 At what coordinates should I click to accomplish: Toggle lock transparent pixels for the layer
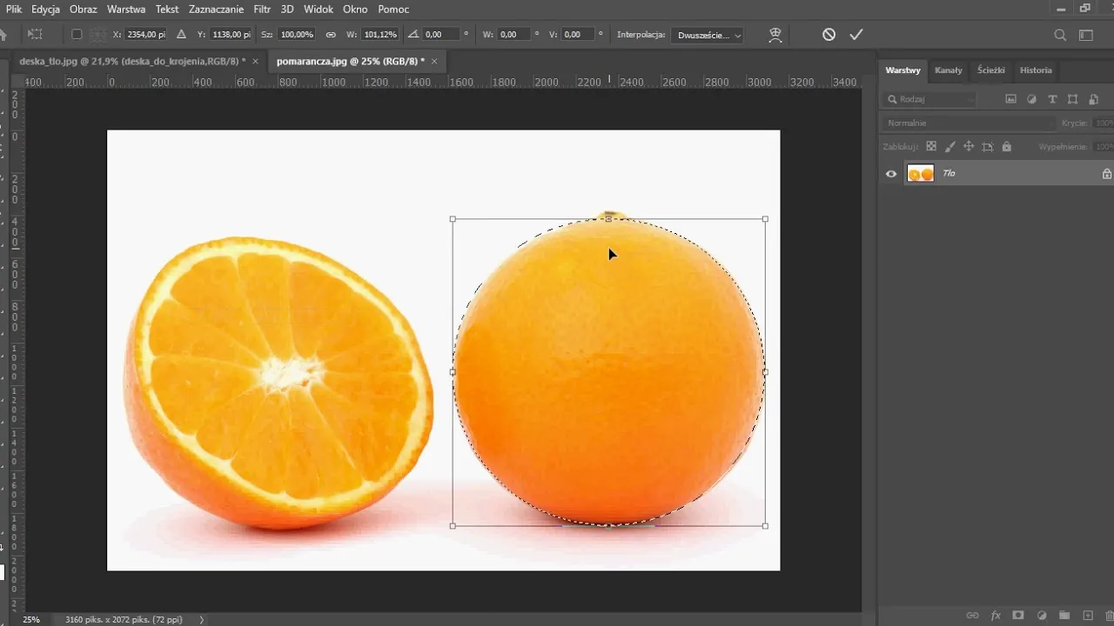(x=930, y=146)
